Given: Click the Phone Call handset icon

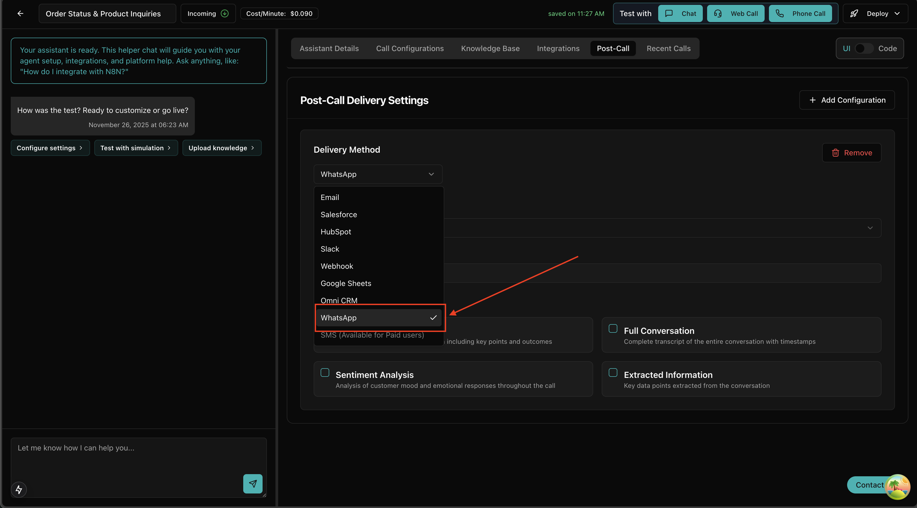Looking at the screenshot, I should (780, 13).
